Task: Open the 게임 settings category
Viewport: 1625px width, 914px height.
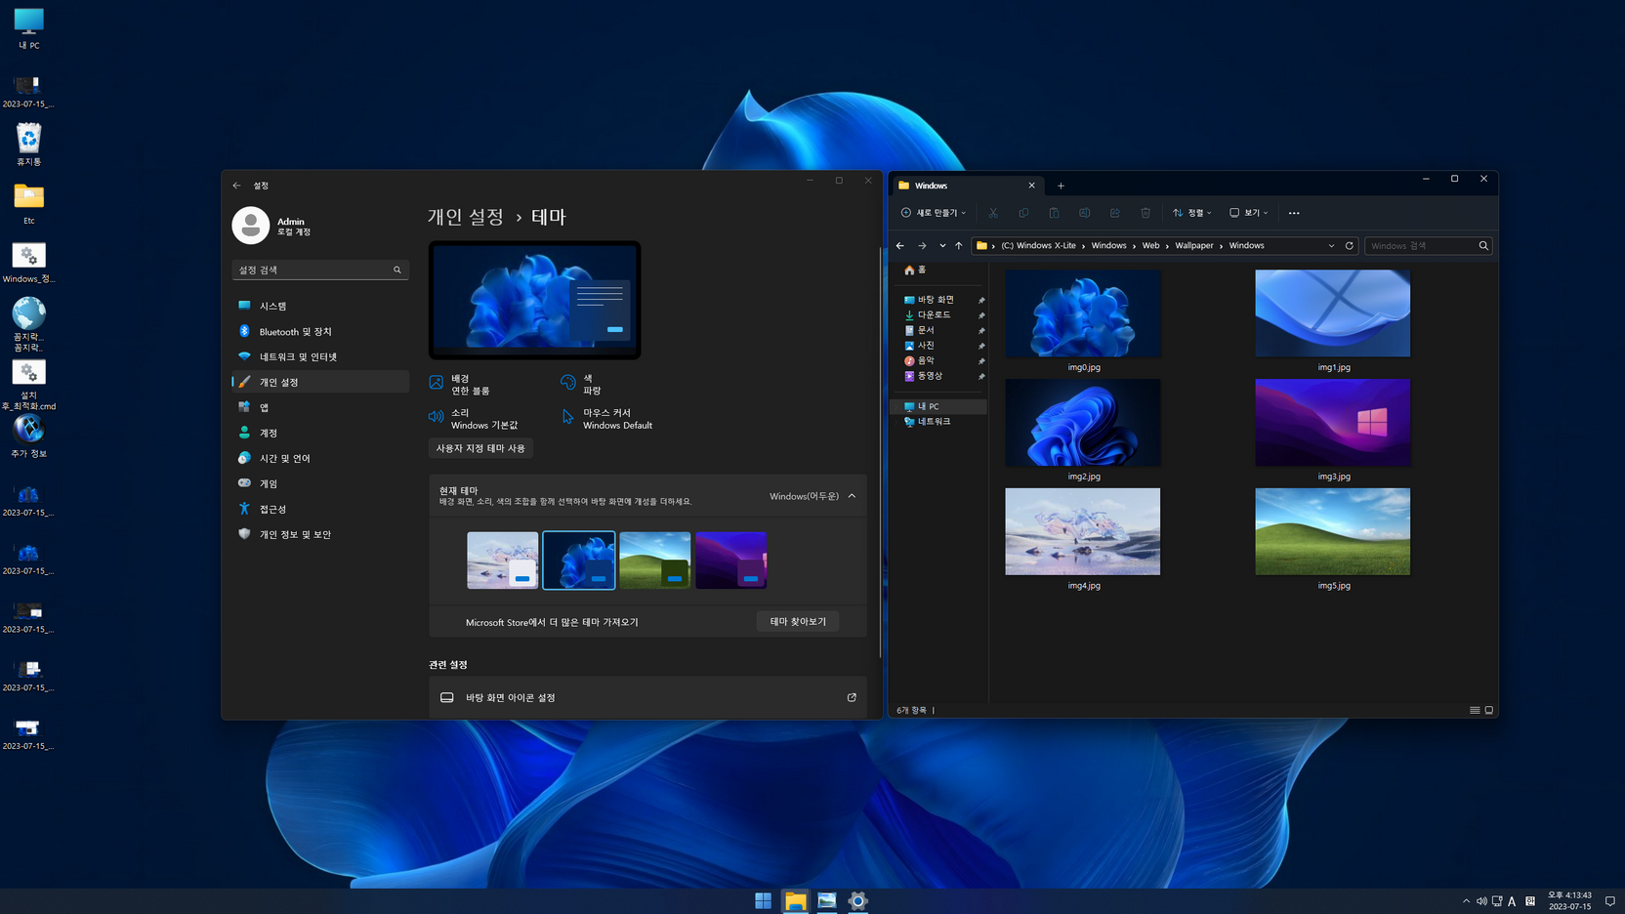Action: pos(320,483)
